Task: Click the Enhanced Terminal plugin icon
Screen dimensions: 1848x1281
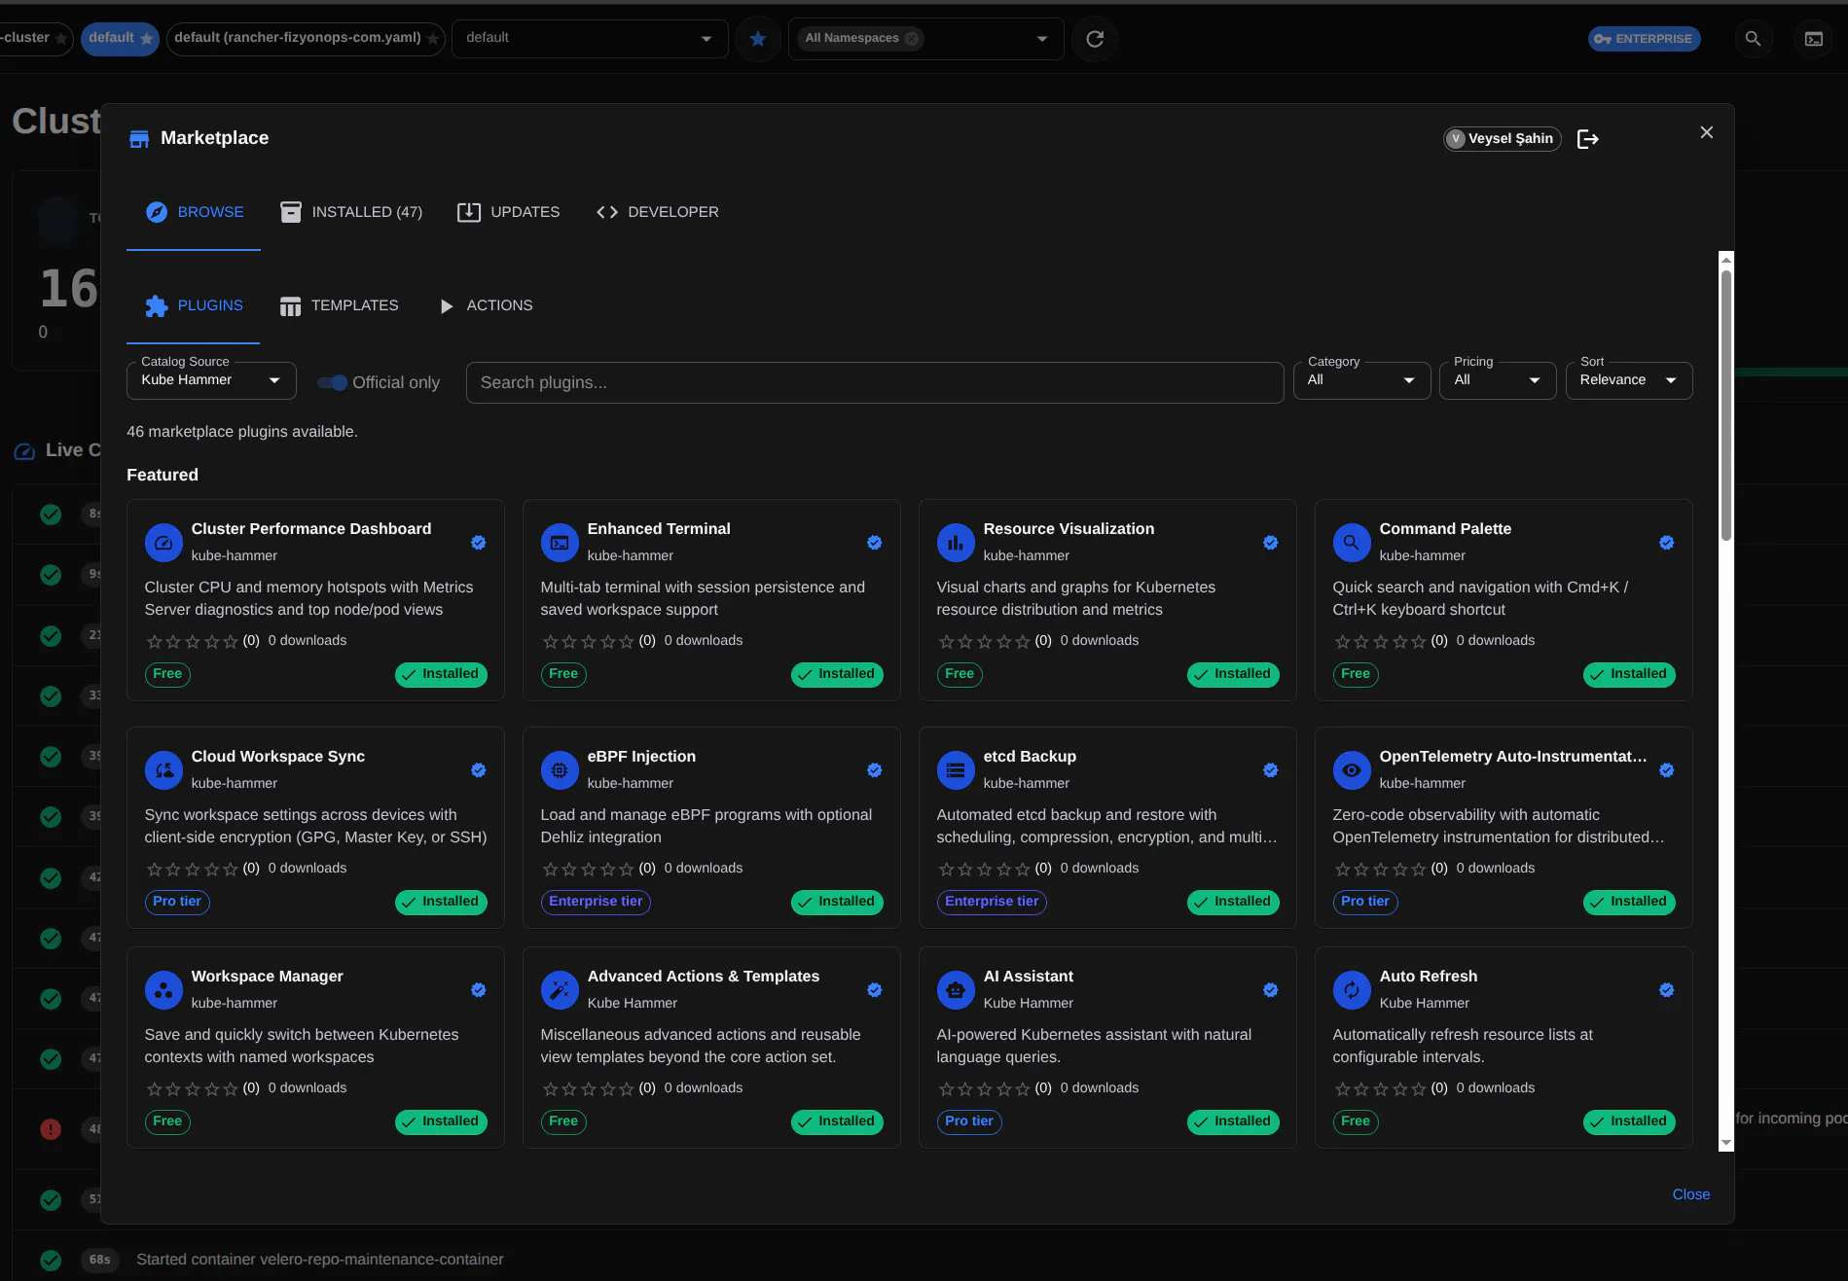Action: coord(560,543)
